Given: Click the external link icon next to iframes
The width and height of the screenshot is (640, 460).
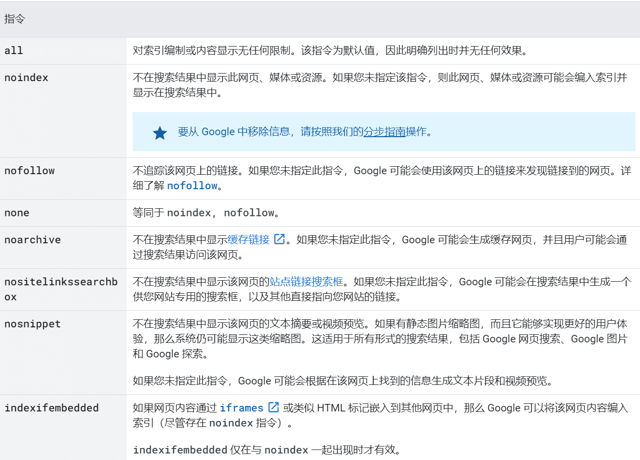Looking at the screenshot, I should (x=273, y=407).
